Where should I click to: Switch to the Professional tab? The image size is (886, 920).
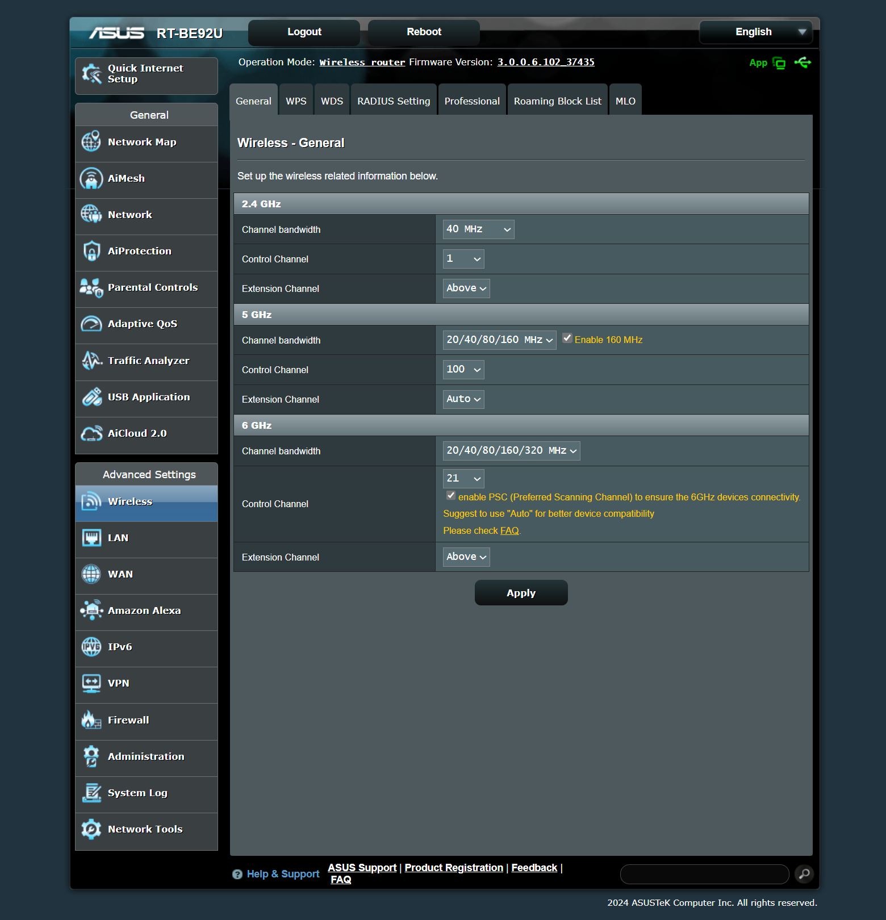point(472,100)
